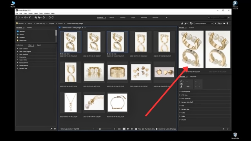Switch to the Libraries workspace
This screenshot has width=251, height=141.
click(111, 18)
